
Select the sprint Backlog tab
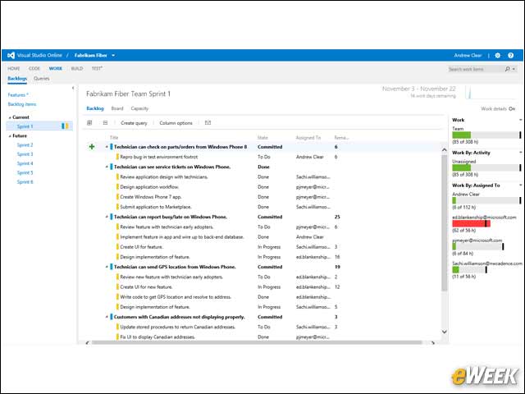[95, 108]
